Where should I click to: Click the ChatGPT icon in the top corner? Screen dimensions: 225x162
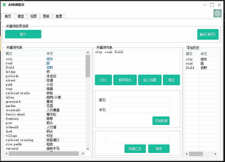click(x=218, y=13)
